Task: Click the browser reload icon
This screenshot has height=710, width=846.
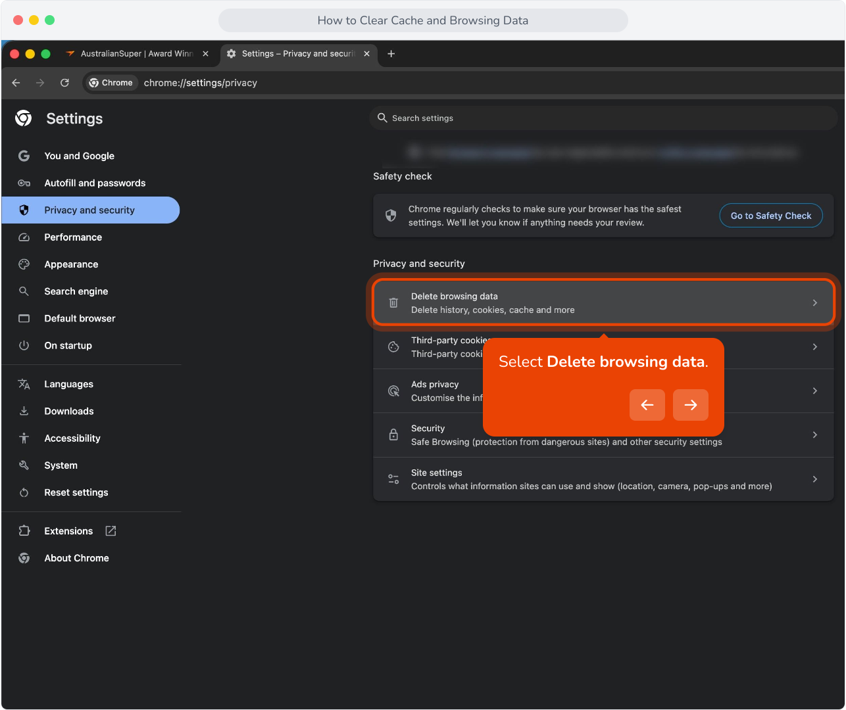Action: point(64,83)
